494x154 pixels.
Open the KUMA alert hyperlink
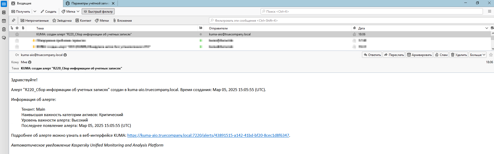[x=208, y=135]
